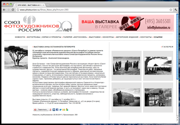Open the НОВОСТИ menu item
Screen dimensions: 180x125
click(20, 37)
